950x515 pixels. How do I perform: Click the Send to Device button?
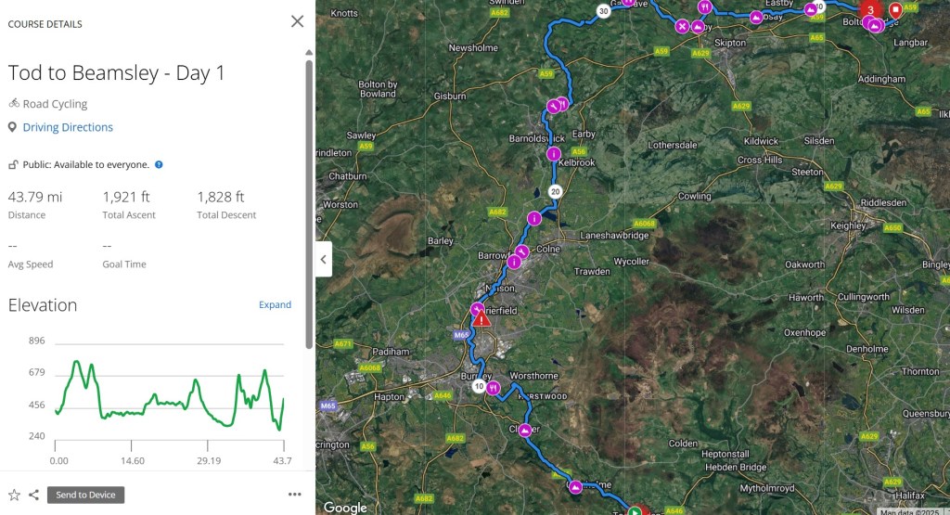(85, 495)
